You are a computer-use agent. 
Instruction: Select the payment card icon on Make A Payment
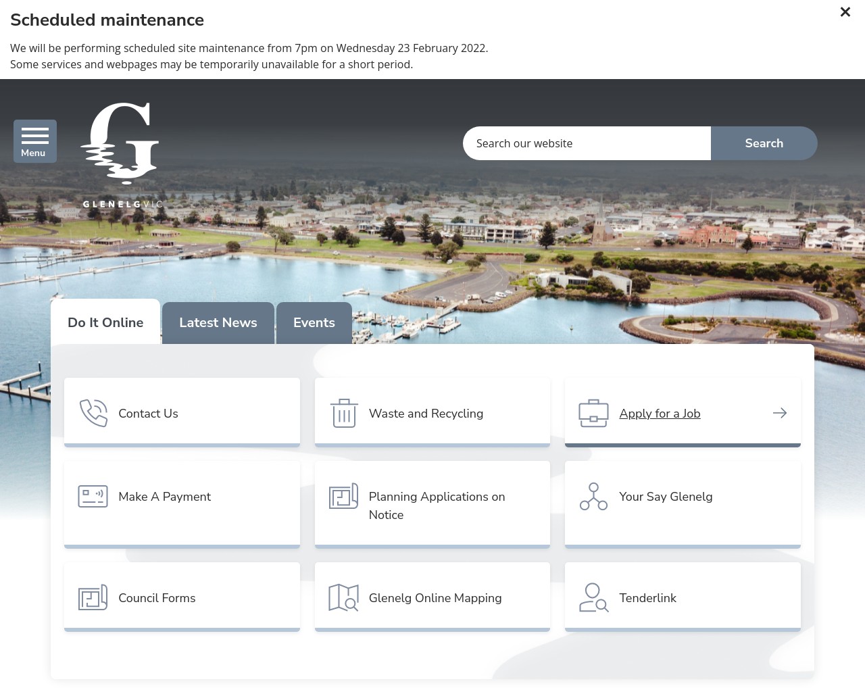[x=93, y=496]
